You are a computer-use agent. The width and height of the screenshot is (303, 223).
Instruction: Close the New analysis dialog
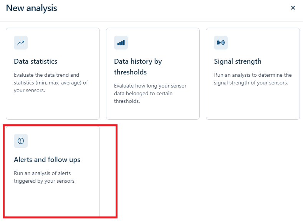(x=293, y=8)
